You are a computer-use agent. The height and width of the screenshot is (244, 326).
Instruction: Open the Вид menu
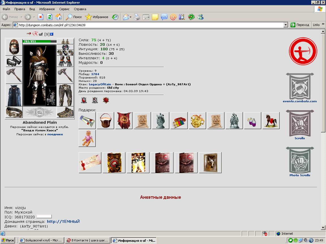32,9
